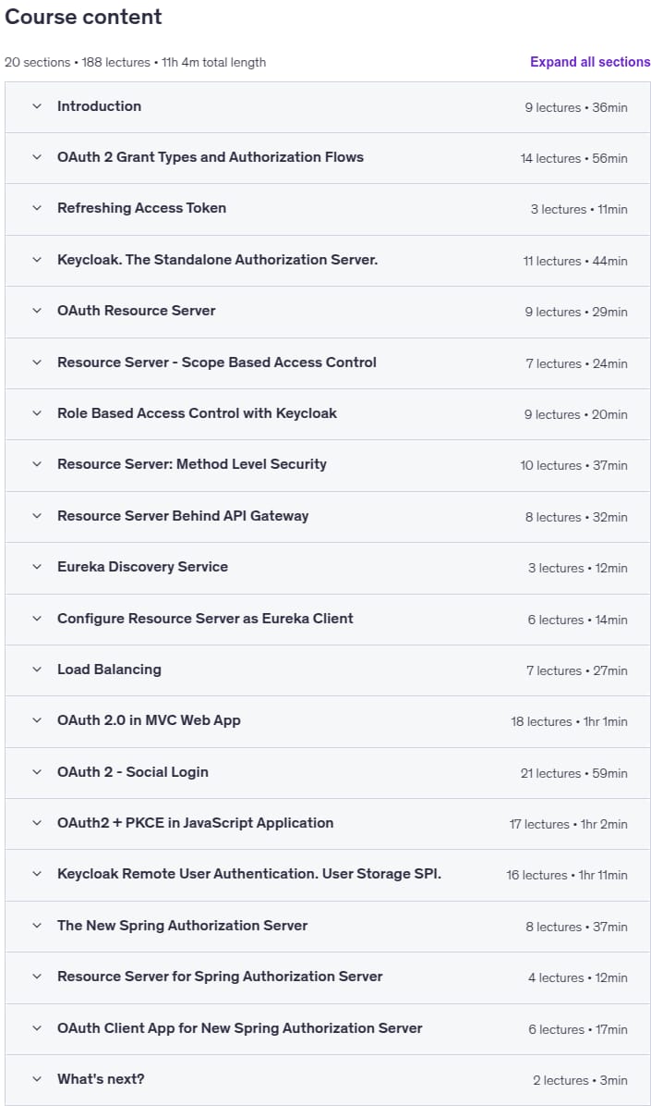Click '17 lectures • 1hr 2min' text
This screenshot has height=1106, width=651.
568,825
